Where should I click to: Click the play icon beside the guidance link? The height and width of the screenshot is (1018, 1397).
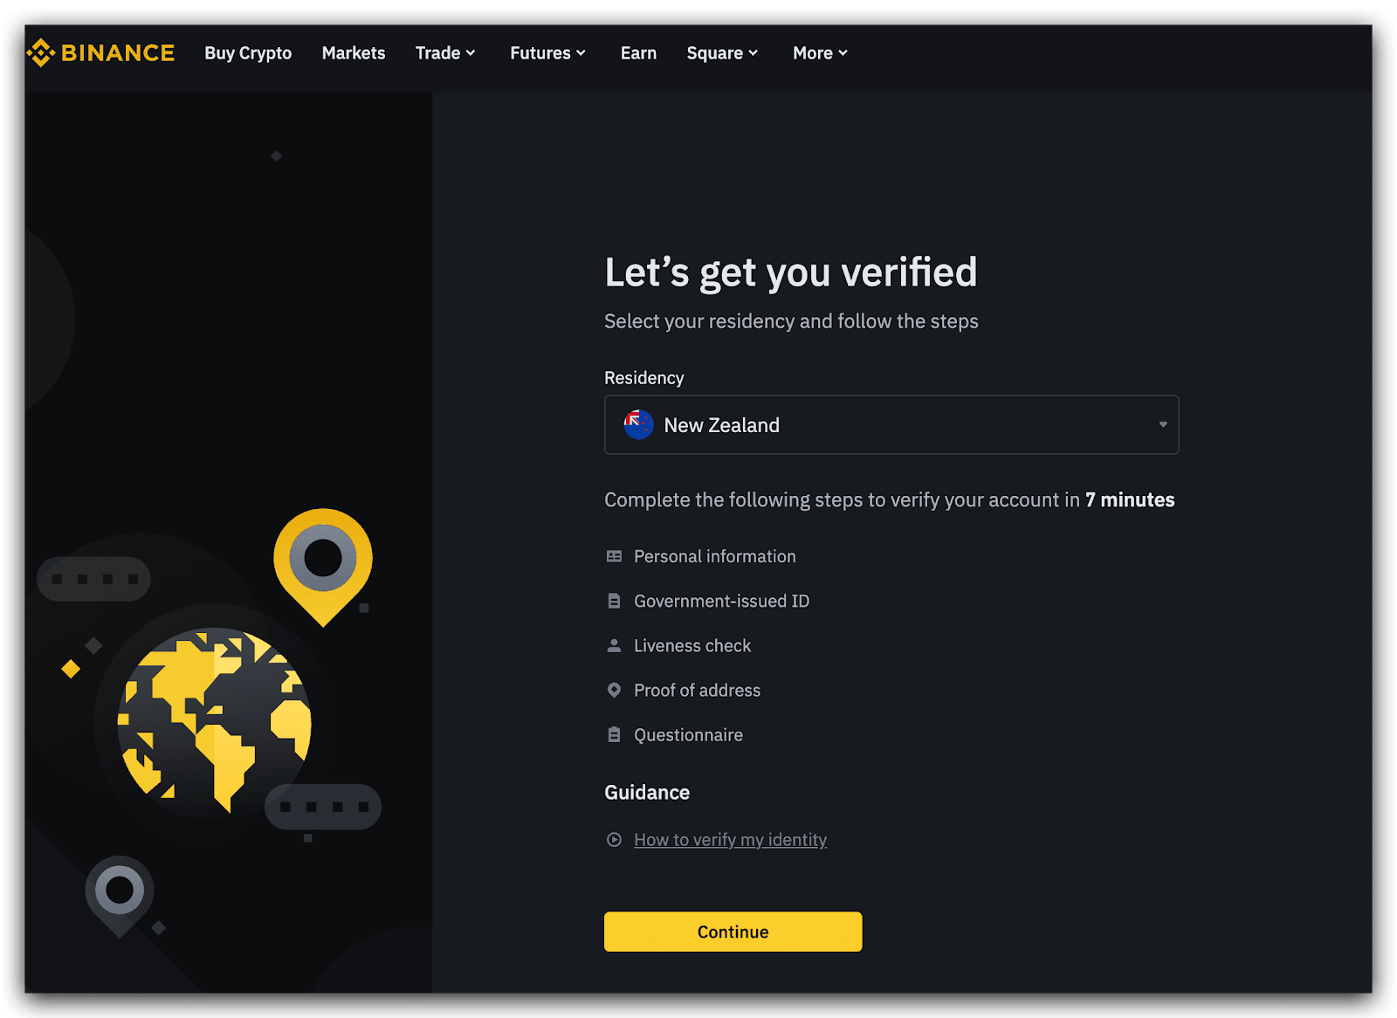614,840
